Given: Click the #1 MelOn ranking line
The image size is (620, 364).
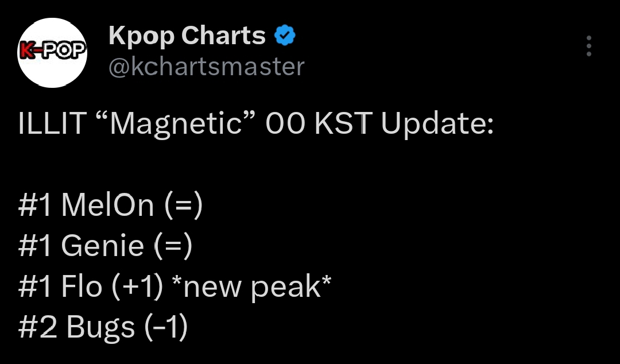Looking at the screenshot, I should point(110,205).
